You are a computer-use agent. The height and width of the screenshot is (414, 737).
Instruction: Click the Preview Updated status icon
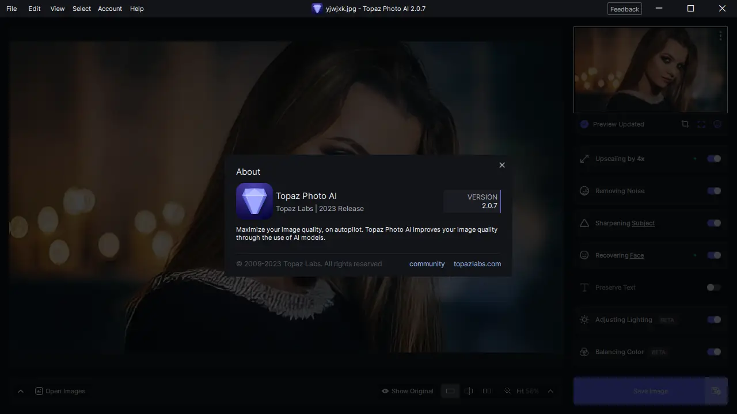pos(584,124)
